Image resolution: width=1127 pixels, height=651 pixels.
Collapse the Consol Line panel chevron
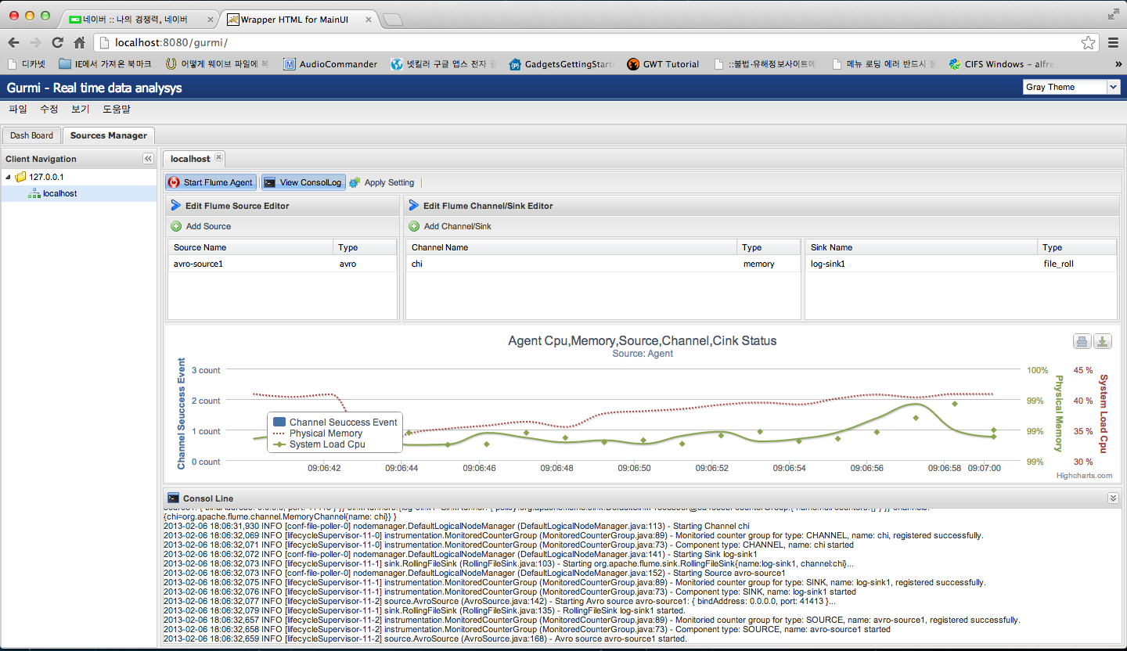1113,498
